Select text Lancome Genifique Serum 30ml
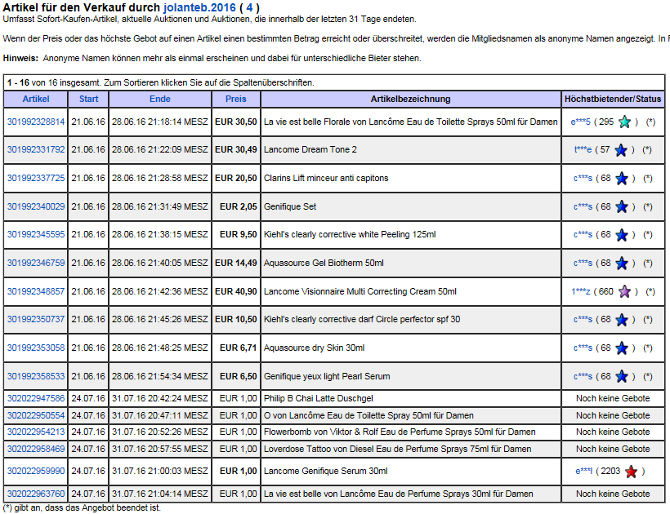Image resolution: width=670 pixels, height=514 pixels. coord(325,472)
